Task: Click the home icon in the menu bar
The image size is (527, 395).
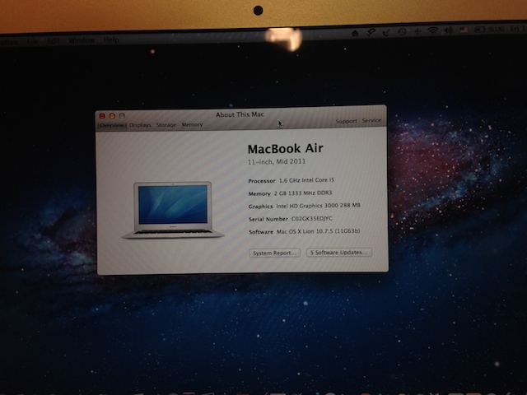Action: 355,33
